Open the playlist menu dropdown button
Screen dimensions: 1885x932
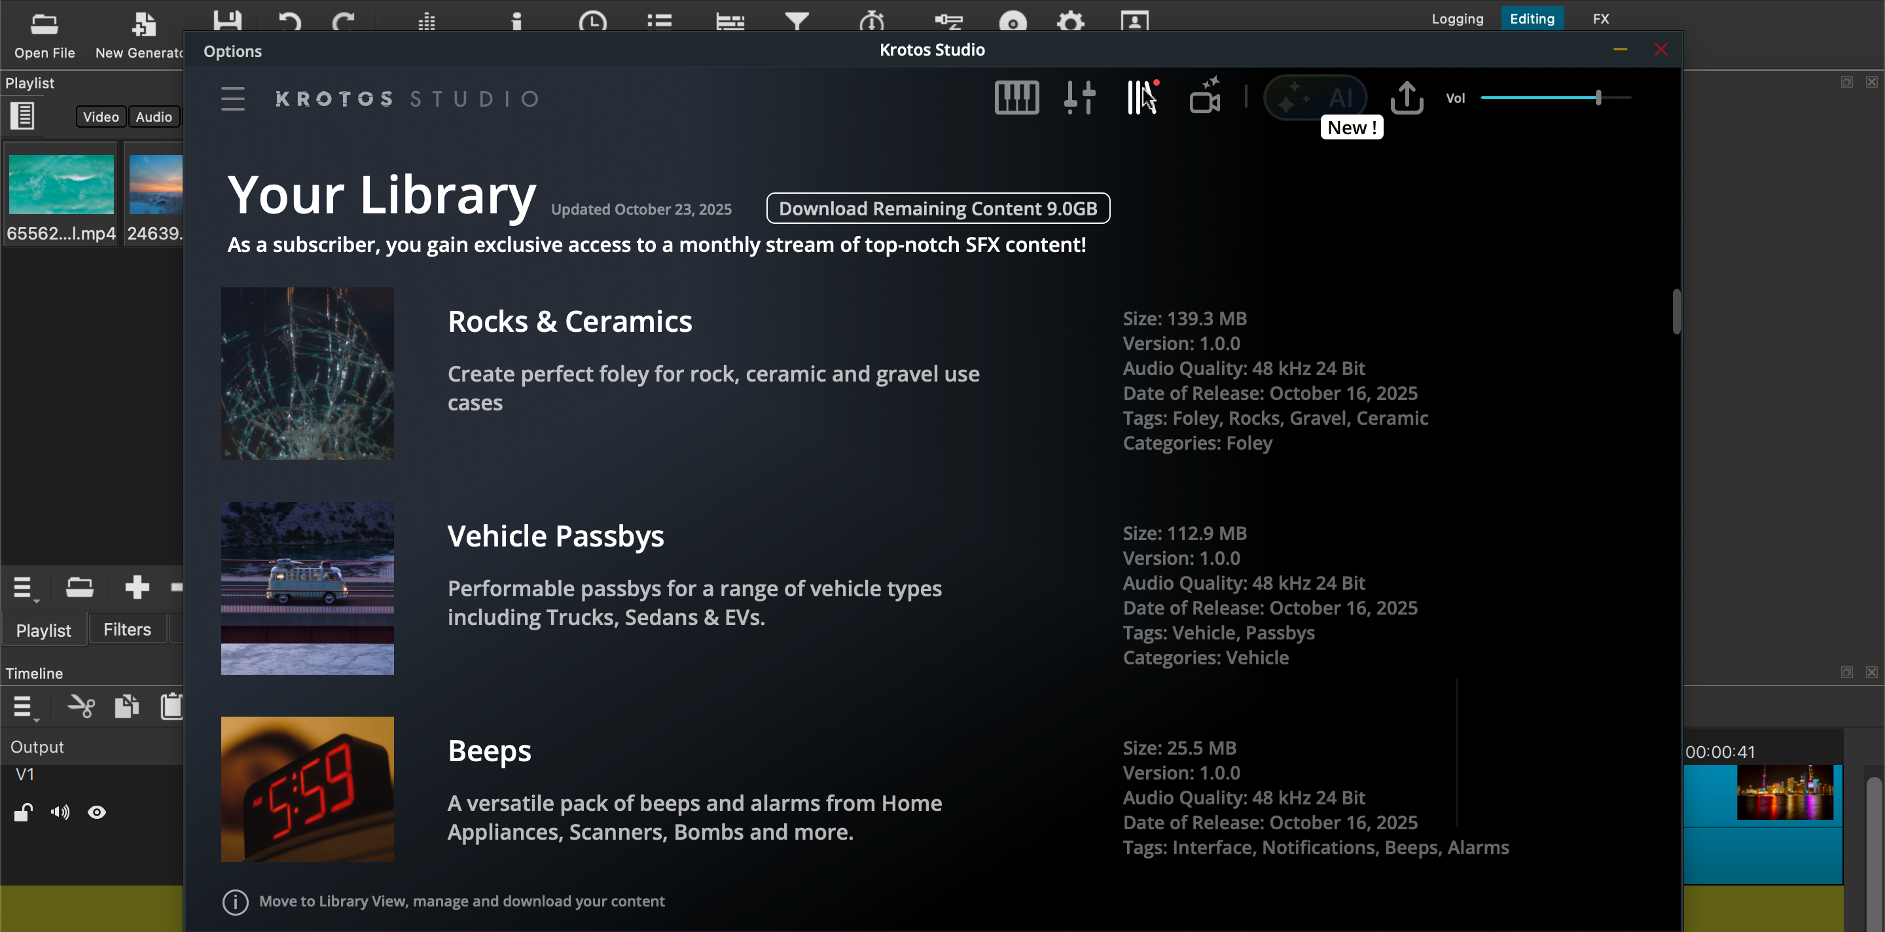[25, 588]
